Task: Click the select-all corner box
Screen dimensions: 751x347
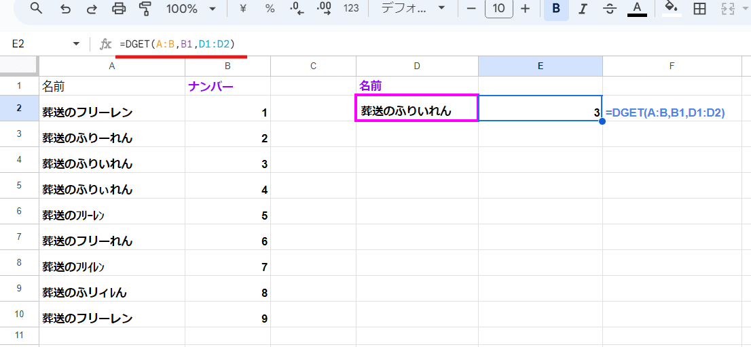Action: click(19, 66)
